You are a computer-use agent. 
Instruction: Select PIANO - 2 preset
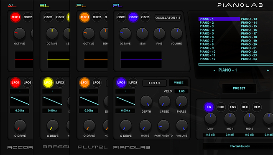[207, 22]
